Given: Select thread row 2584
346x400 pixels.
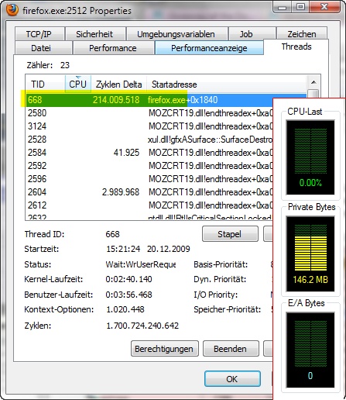Looking at the screenshot, I should click(x=149, y=153).
